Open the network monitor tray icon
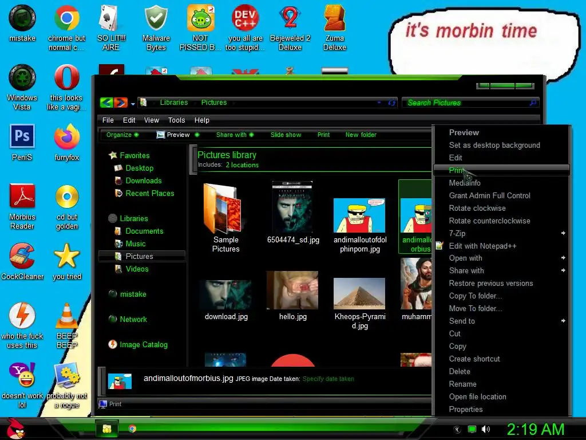This screenshot has height=440, width=586. point(472,429)
